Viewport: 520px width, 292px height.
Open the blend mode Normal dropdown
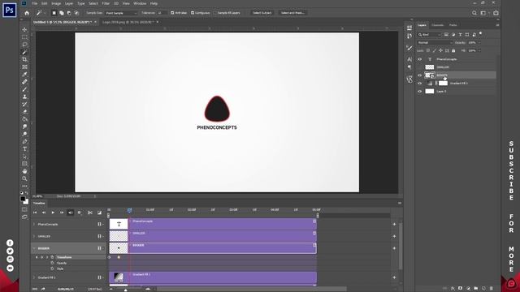pyautogui.click(x=435, y=43)
